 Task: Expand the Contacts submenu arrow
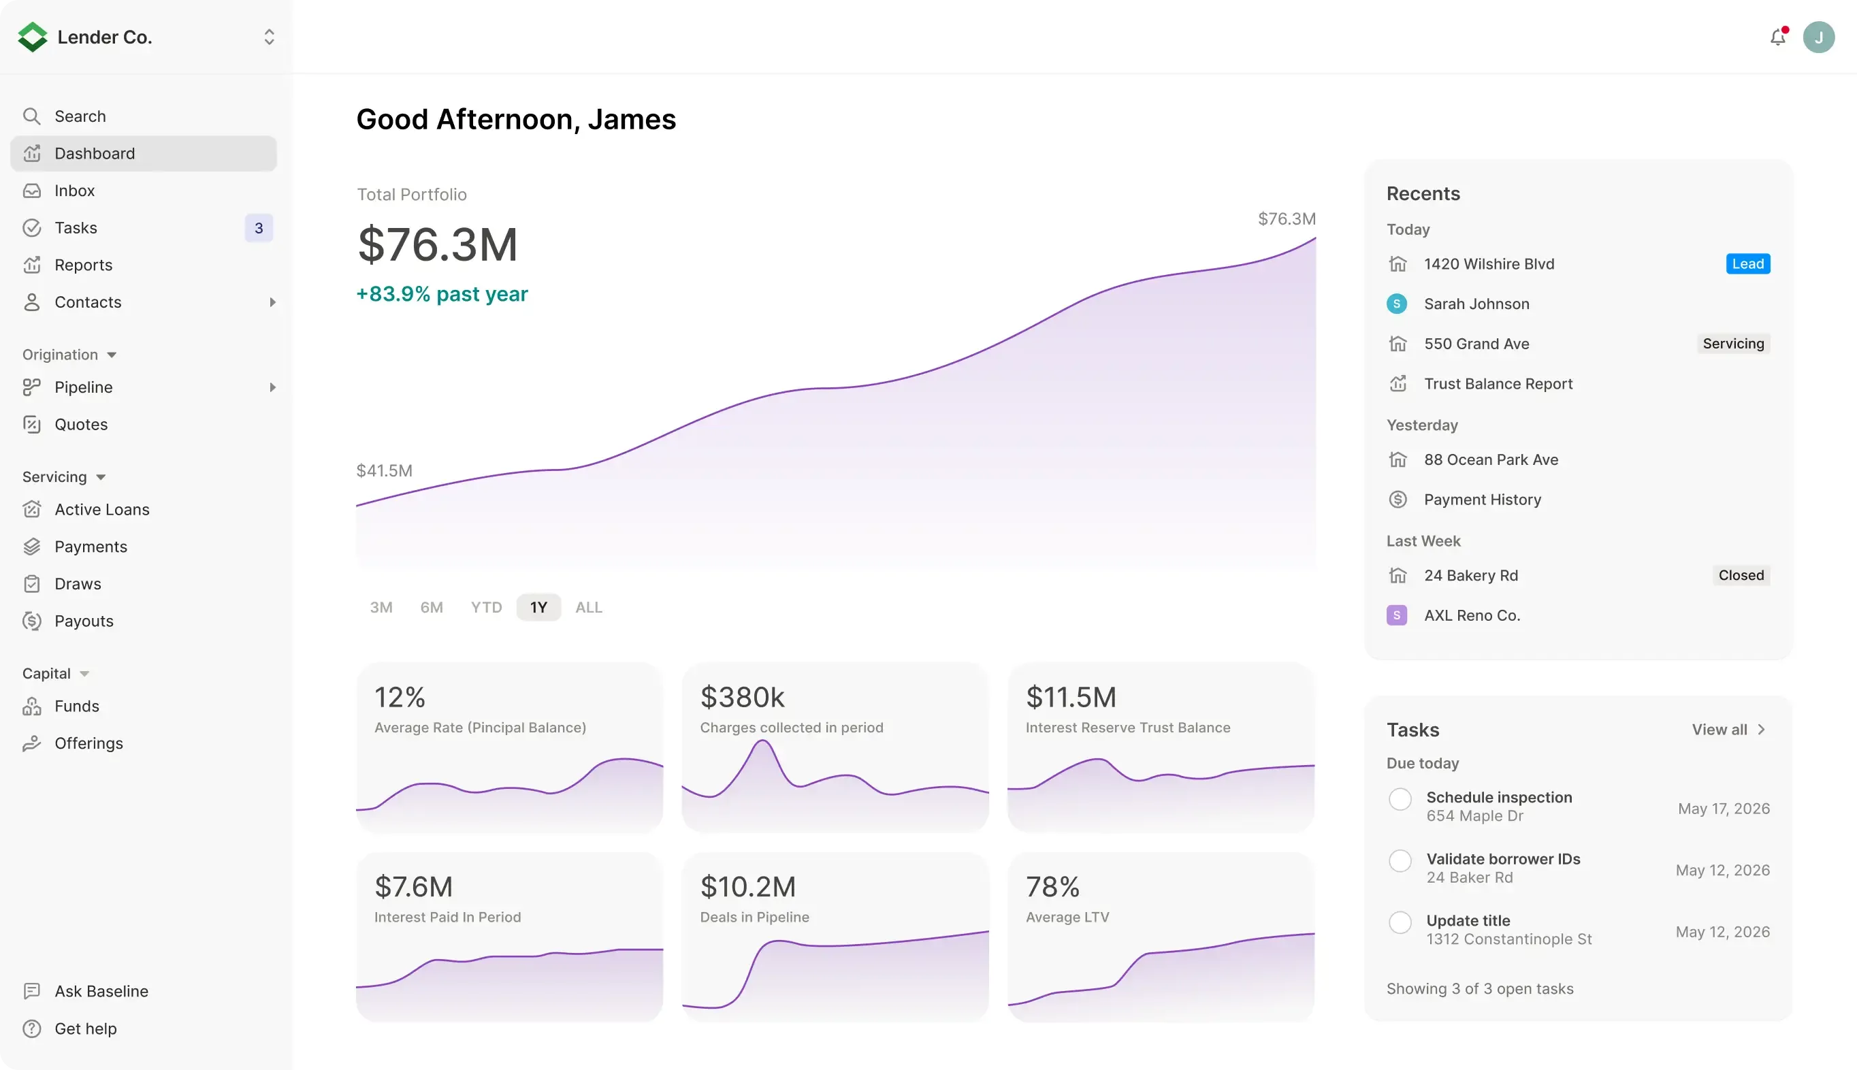[x=273, y=302]
